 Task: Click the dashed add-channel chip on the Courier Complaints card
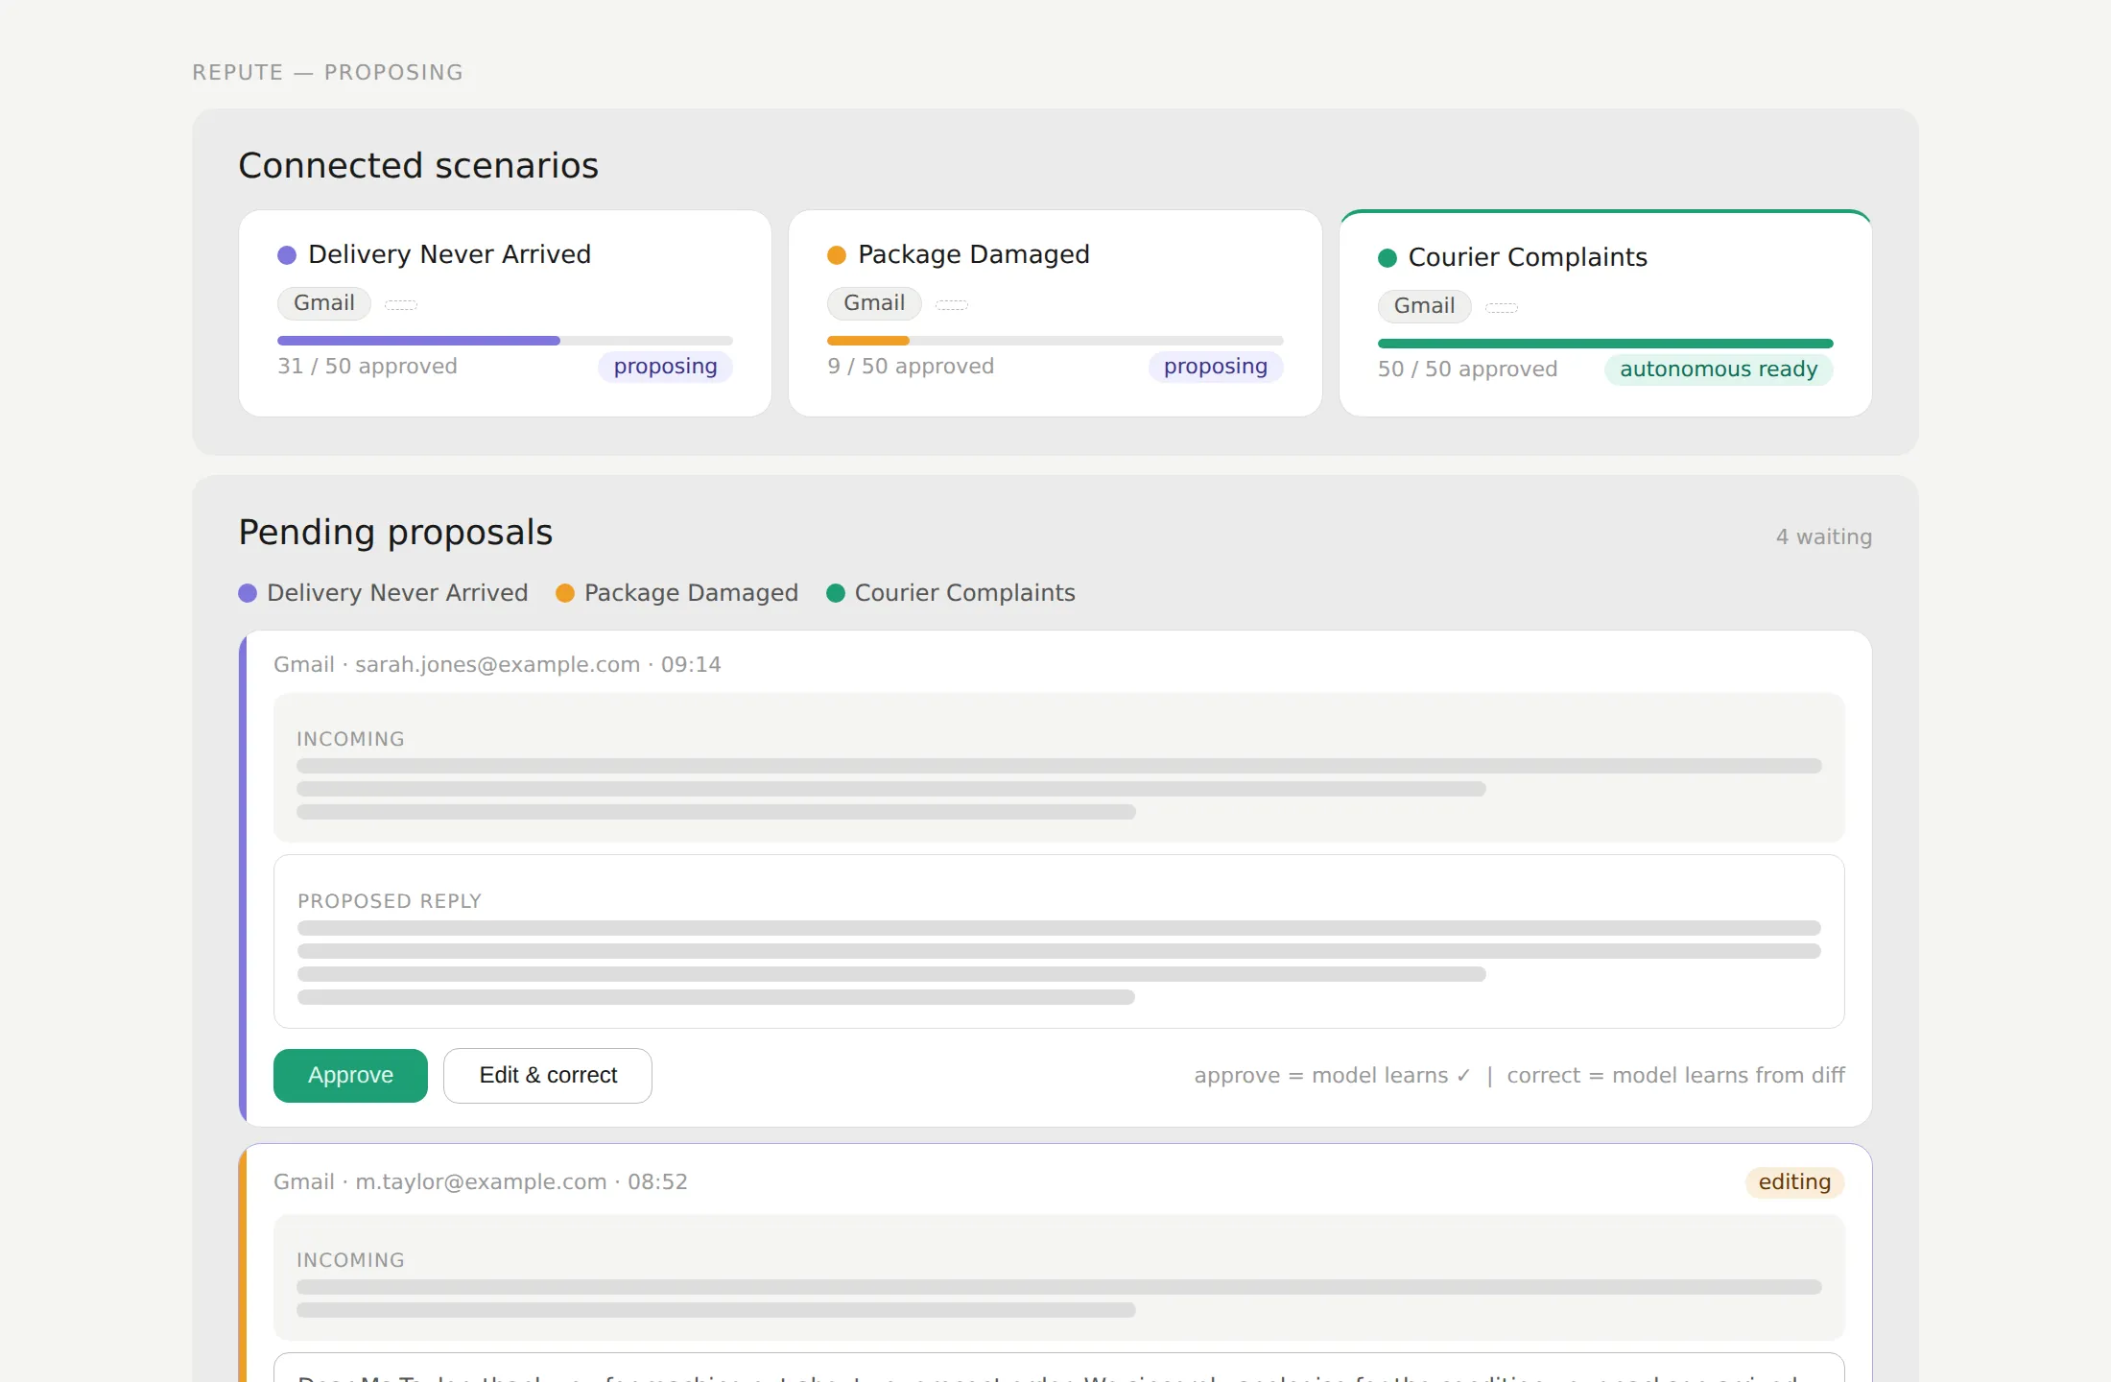coord(1502,308)
